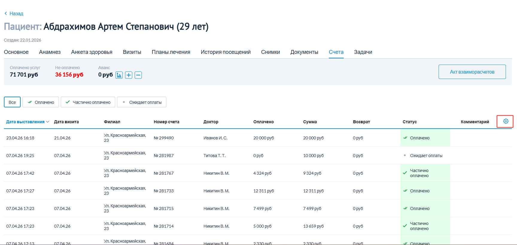Filter invoices by Частично оплачено
This screenshot has width=517, height=245.
[88, 102]
